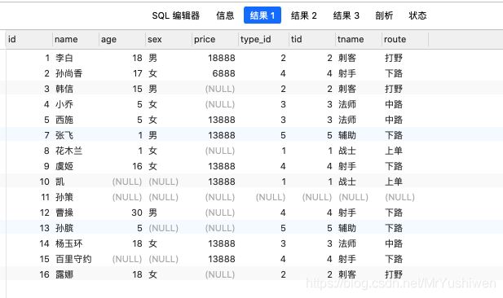
Task: Select the name cell 凯
Action: coord(60,182)
